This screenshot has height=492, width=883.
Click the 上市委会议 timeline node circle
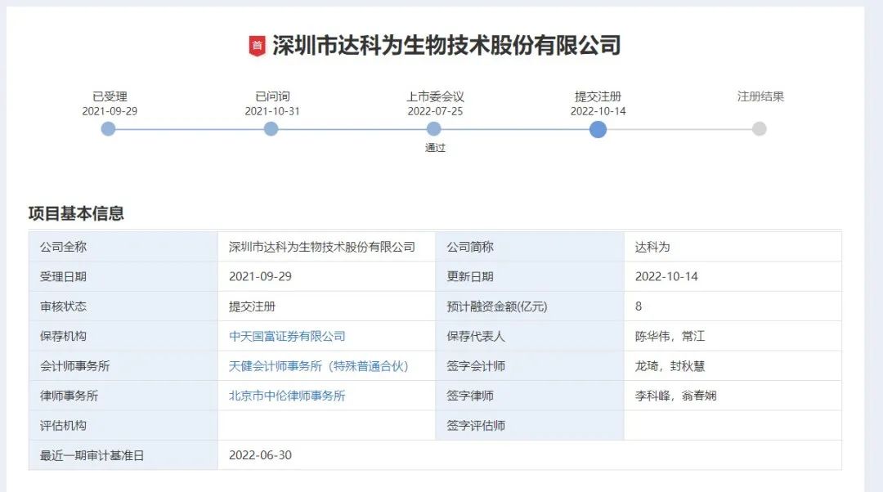point(434,129)
